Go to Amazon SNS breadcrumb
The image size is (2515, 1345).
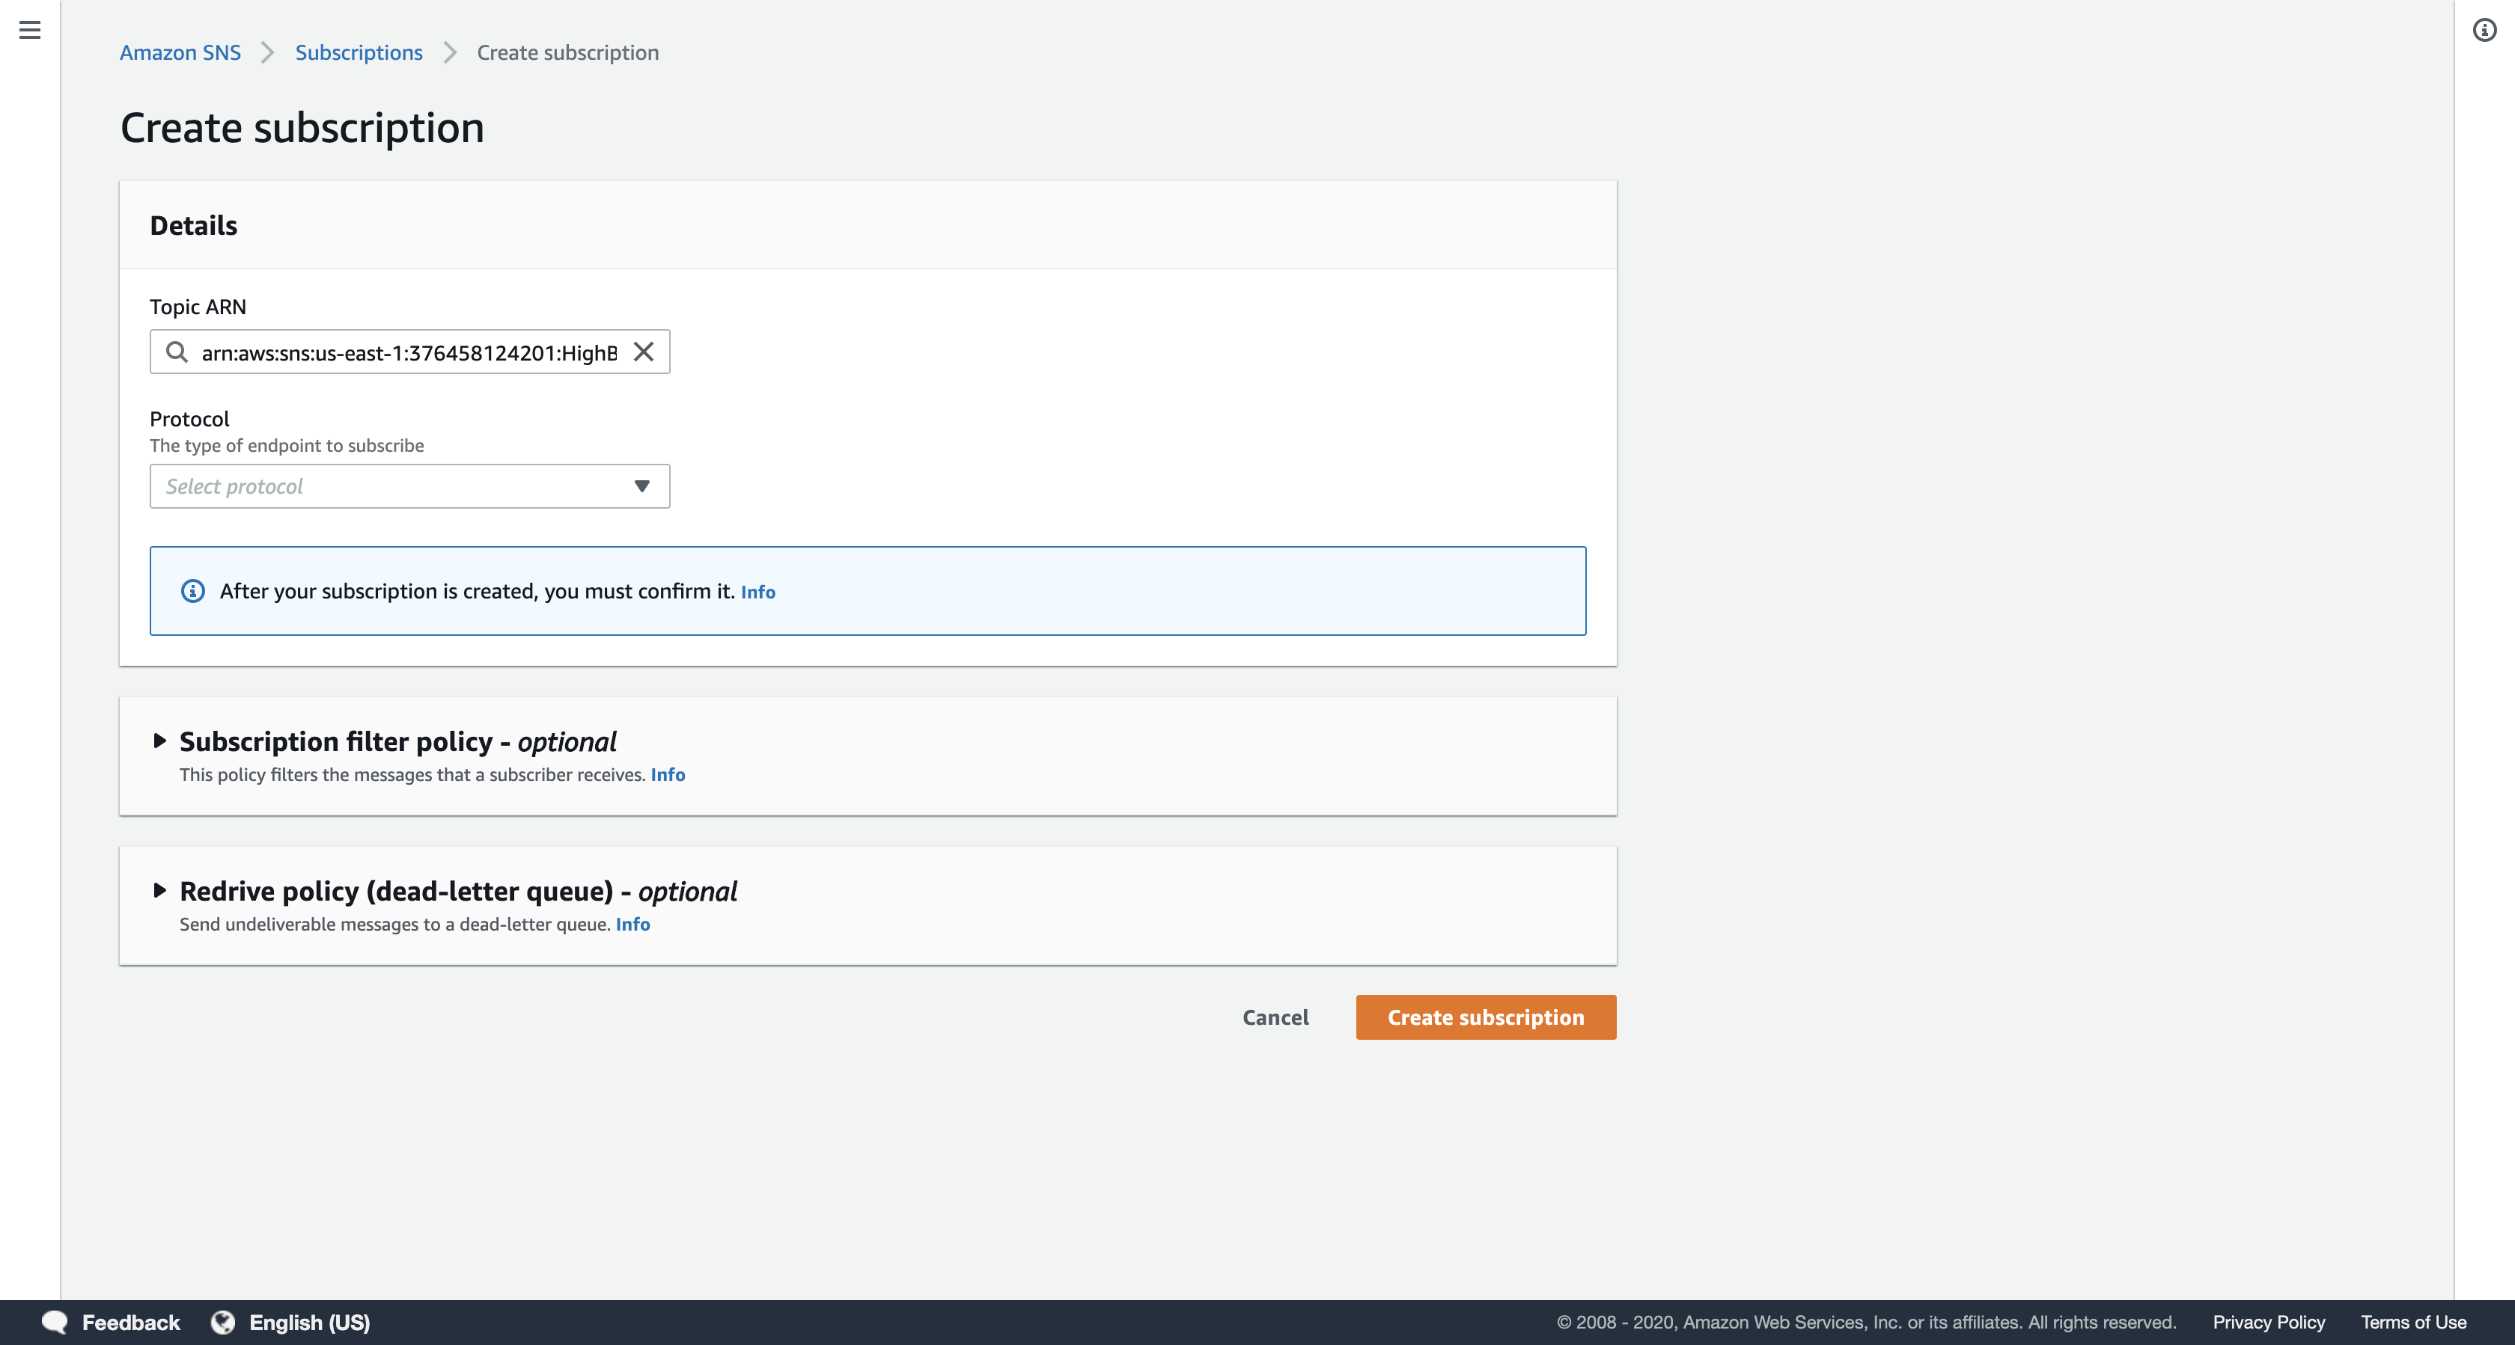pyautogui.click(x=180, y=52)
